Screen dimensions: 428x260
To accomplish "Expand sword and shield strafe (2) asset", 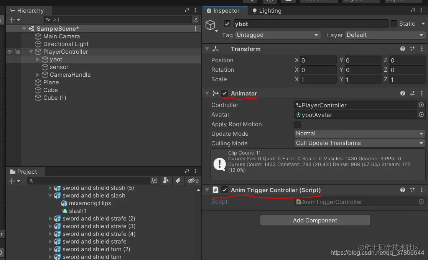I will coord(50,218).
